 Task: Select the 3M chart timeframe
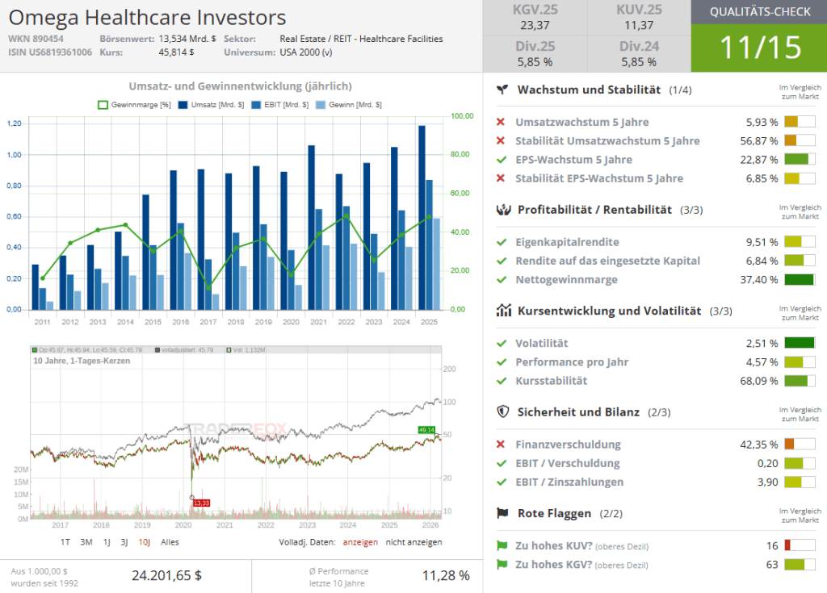(86, 542)
